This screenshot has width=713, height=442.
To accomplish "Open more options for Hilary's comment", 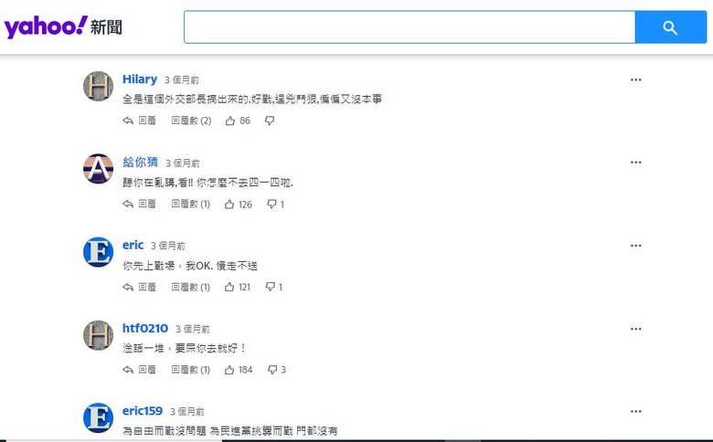I will tap(635, 80).
